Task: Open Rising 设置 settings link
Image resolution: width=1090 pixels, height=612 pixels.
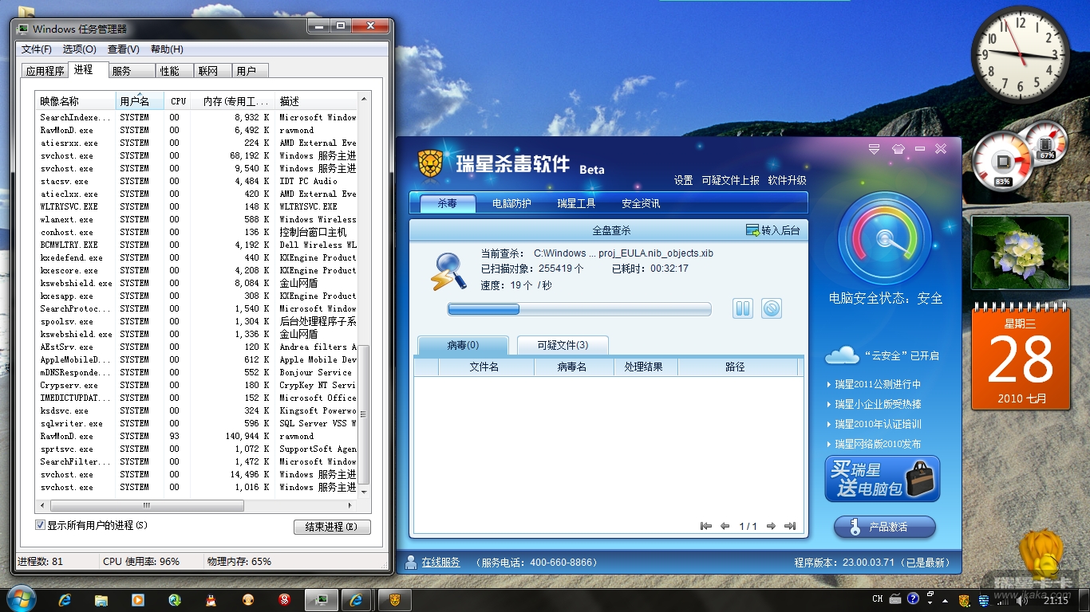Action: pyautogui.click(x=683, y=180)
